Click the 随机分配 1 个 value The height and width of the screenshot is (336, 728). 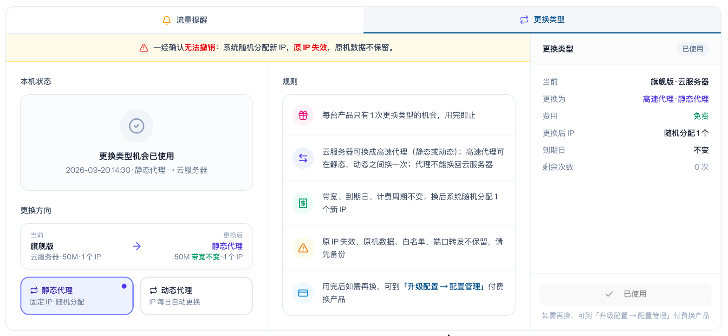click(x=687, y=133)
